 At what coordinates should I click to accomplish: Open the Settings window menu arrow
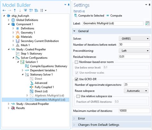click(146, 5)
